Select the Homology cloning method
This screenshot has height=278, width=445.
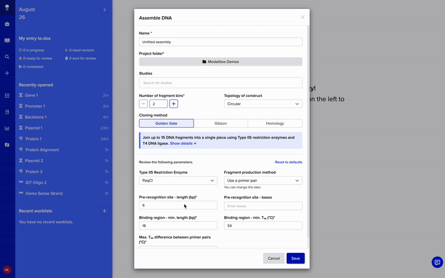click(275, 123)
